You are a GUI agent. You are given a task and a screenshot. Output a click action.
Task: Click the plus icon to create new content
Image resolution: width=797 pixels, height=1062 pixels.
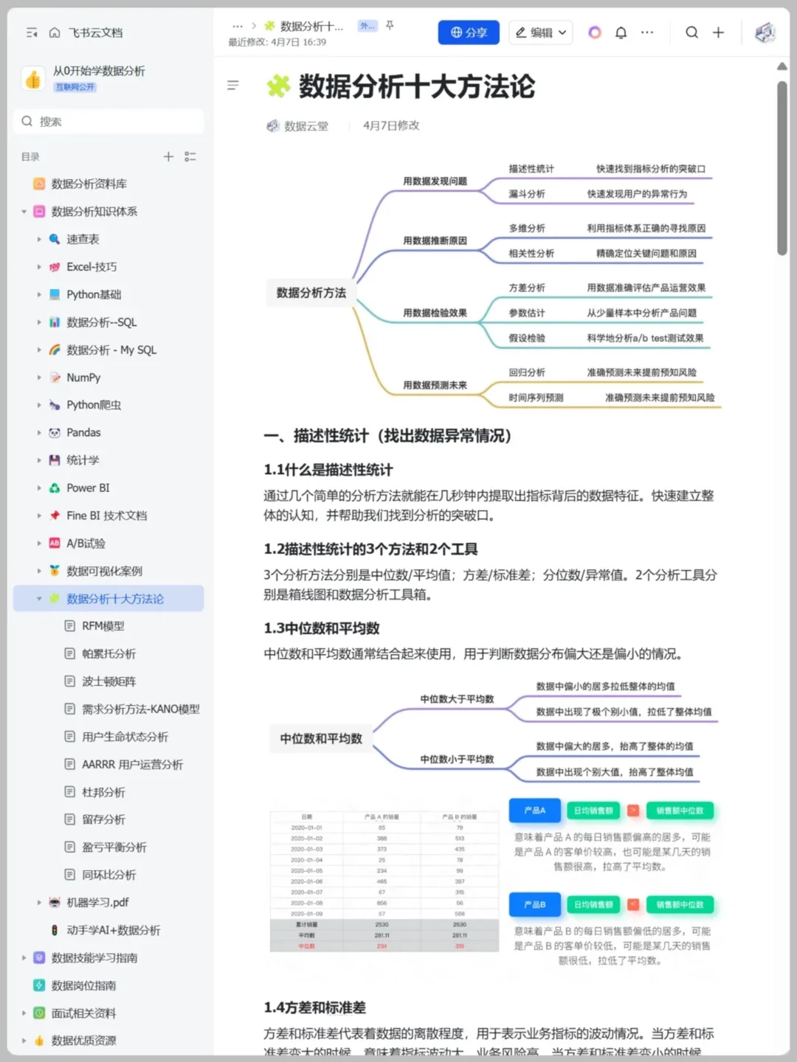(717, 32)
